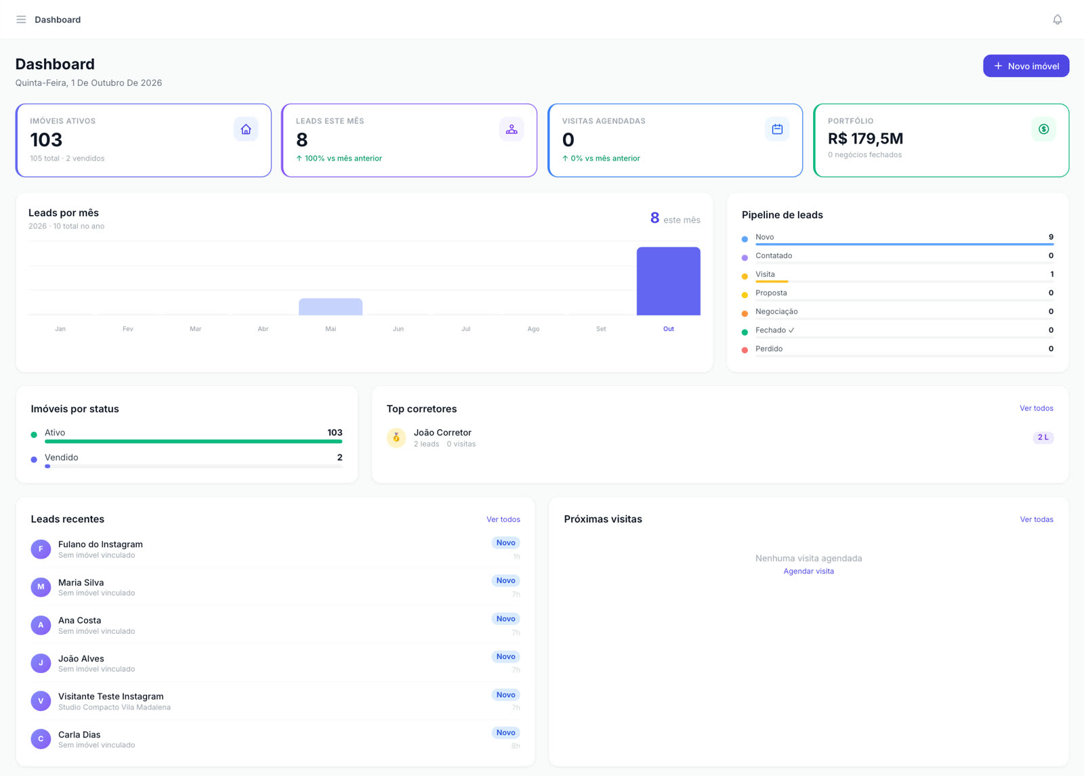Click the 2 L badge for João Corretor
Viewport: 1084px width, 776px height.
tap(1043, 437)
